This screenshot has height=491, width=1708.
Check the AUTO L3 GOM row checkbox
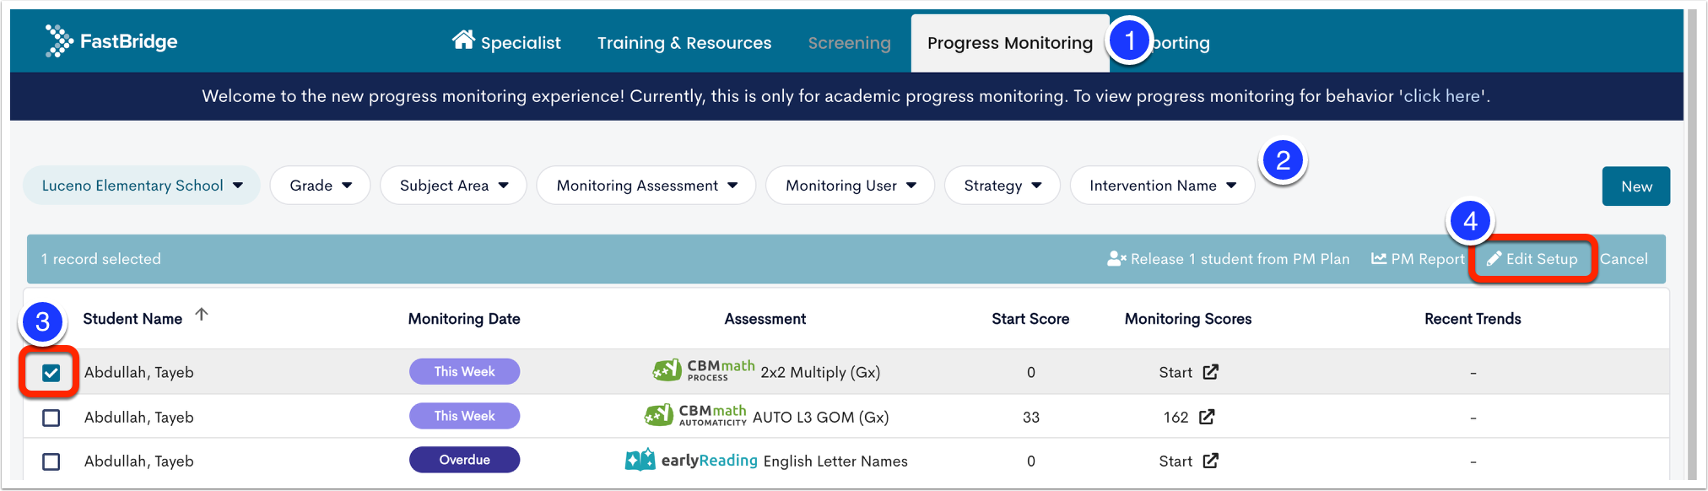coord(51,417)
